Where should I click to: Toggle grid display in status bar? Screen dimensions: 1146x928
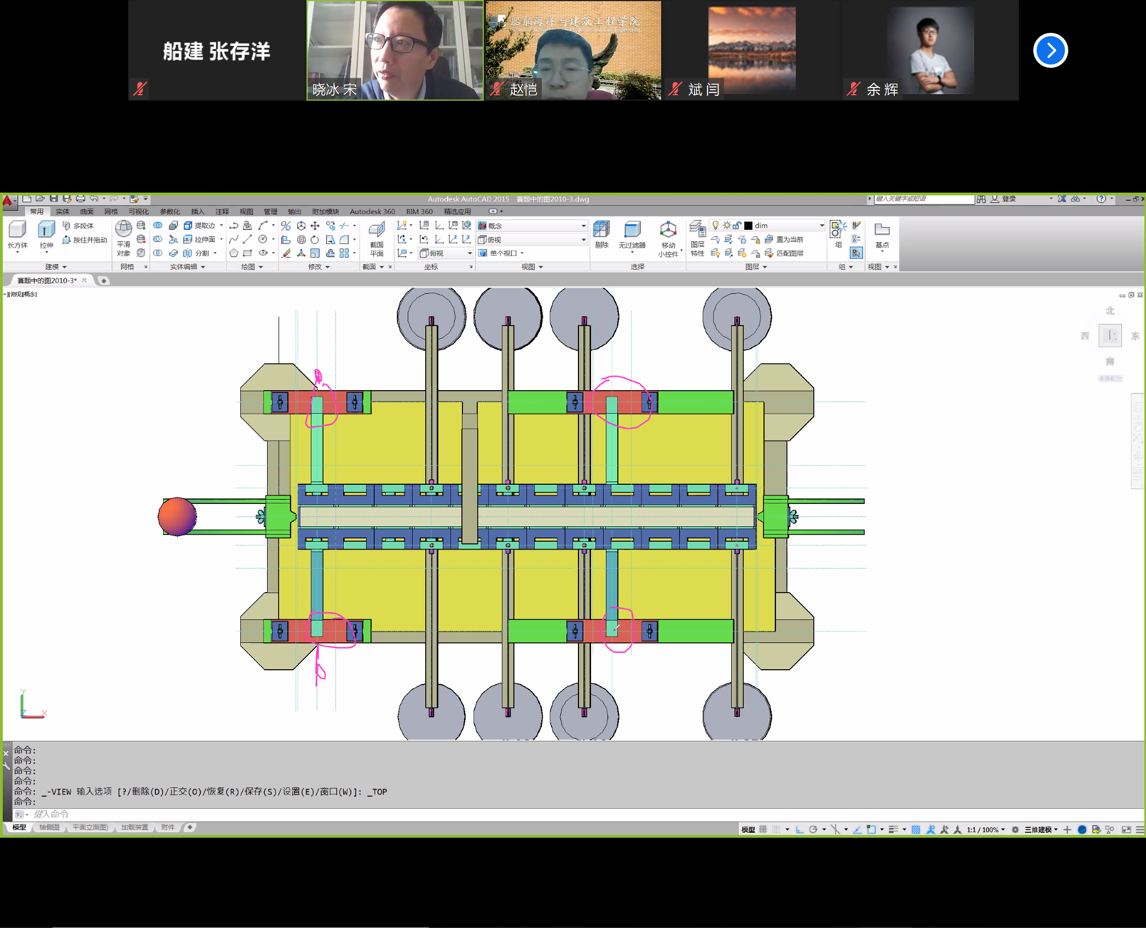(763, 830)
